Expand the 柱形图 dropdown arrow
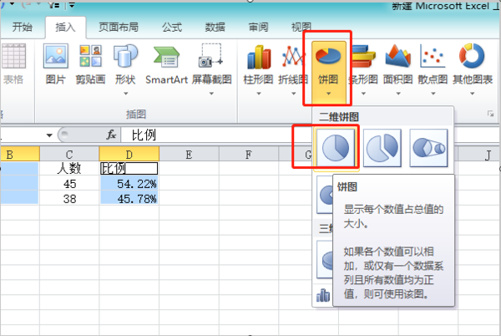The height and width of the screenshot is (336, 501). click(259, 94)
